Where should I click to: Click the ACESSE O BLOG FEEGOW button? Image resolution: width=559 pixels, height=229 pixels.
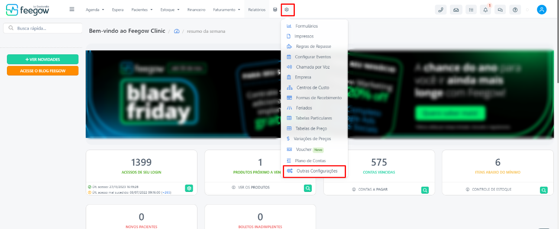coord(43,71)
